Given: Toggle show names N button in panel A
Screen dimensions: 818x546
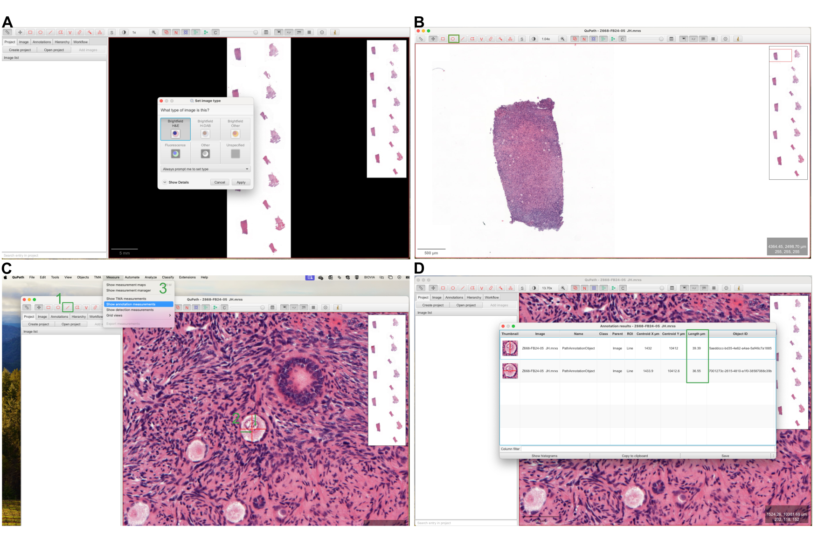Looking at the screenshot, I should pos(176,32).
